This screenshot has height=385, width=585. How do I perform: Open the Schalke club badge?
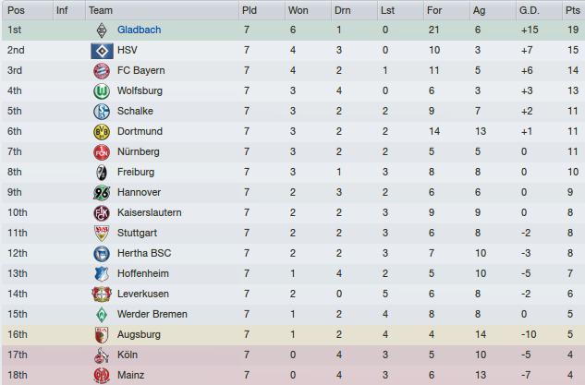click(102, 112)
